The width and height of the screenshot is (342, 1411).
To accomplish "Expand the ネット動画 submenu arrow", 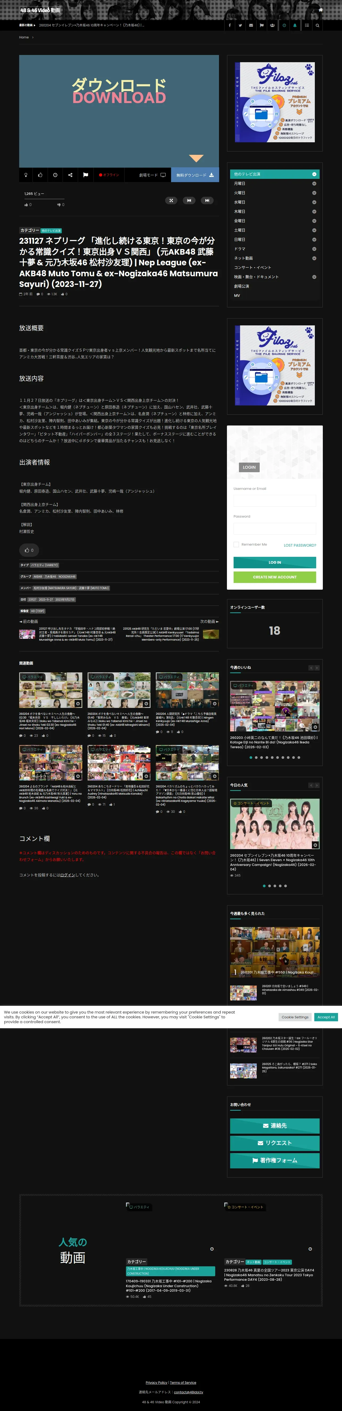I will pyautogui.click(x=314, y=258).
